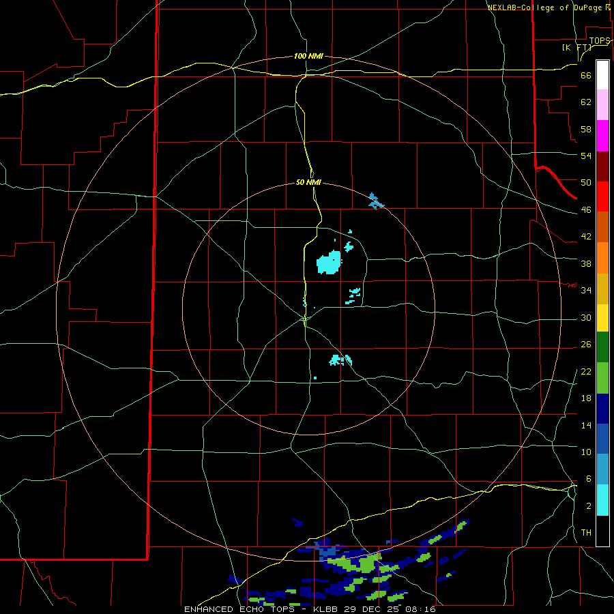The width and height of the screenshot is (614, 614).
Task: Click the 46 legend scale value
Action: pyautogui.click(x=586, y=210)
